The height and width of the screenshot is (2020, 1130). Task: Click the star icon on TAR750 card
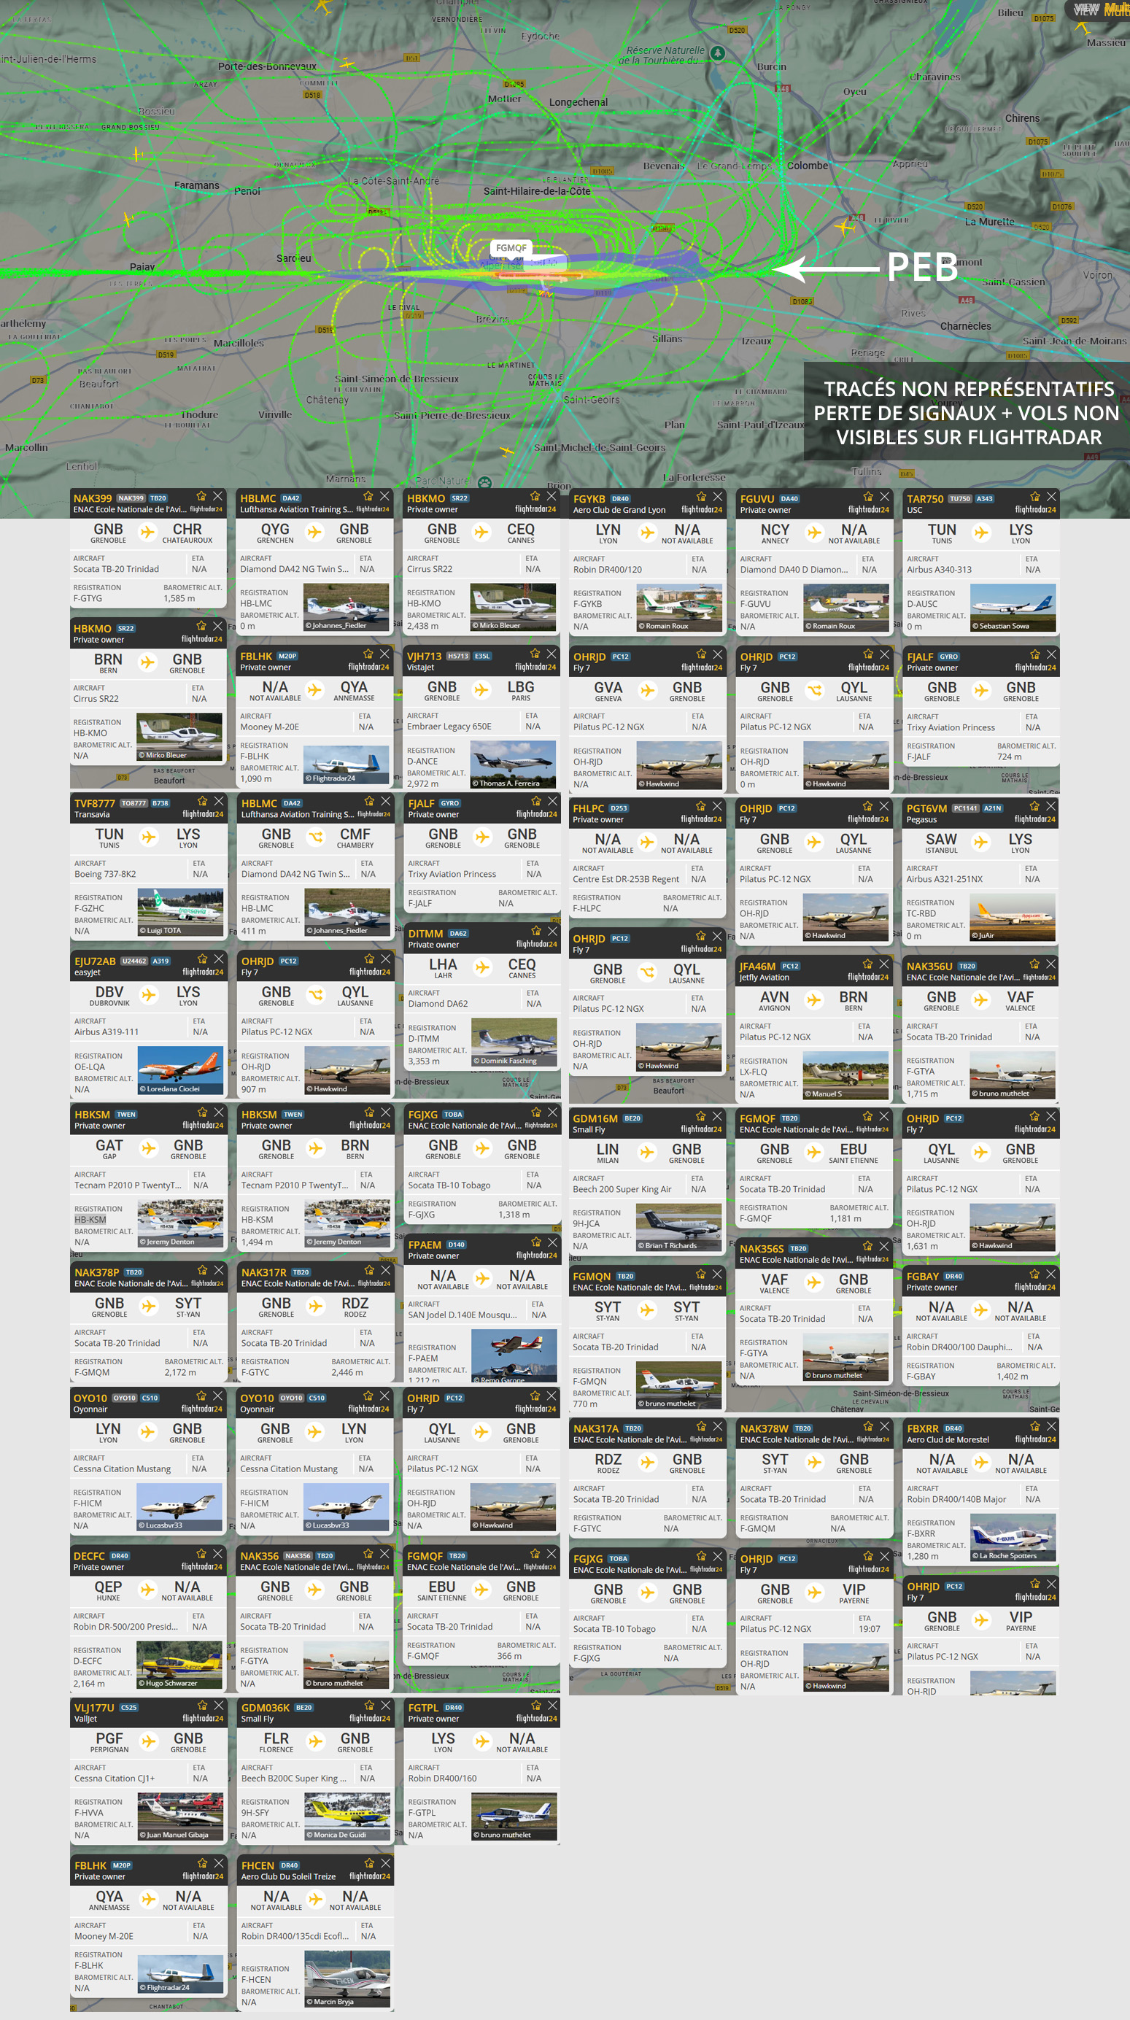1034,496
